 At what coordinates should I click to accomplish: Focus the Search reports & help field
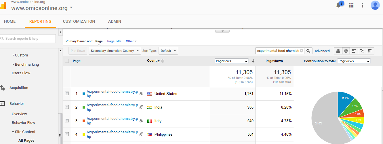[28, 39]
